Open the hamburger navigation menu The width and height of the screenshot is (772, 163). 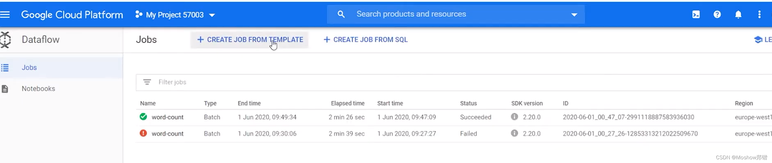[x=5, y=14]
